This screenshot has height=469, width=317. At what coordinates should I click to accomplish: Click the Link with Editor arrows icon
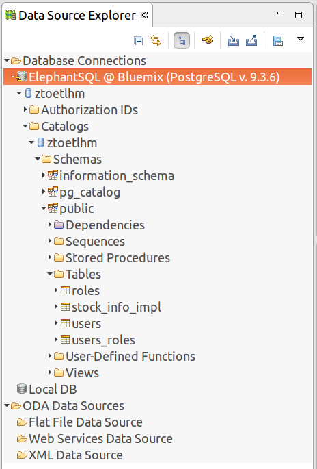pyautogui.click(x=156, y=40)
